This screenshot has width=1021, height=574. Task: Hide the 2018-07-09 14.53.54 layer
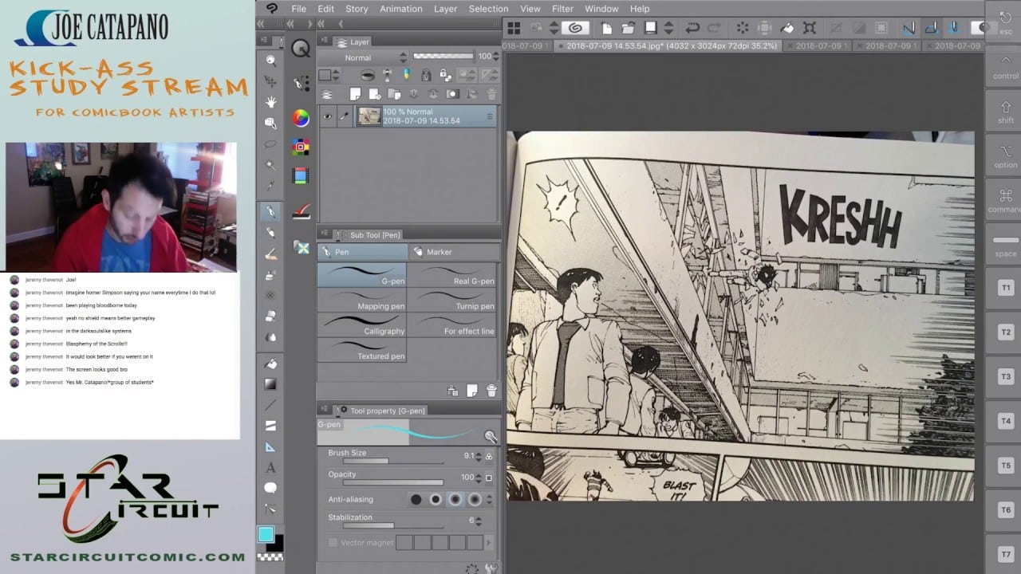click(x=327, y=116)
